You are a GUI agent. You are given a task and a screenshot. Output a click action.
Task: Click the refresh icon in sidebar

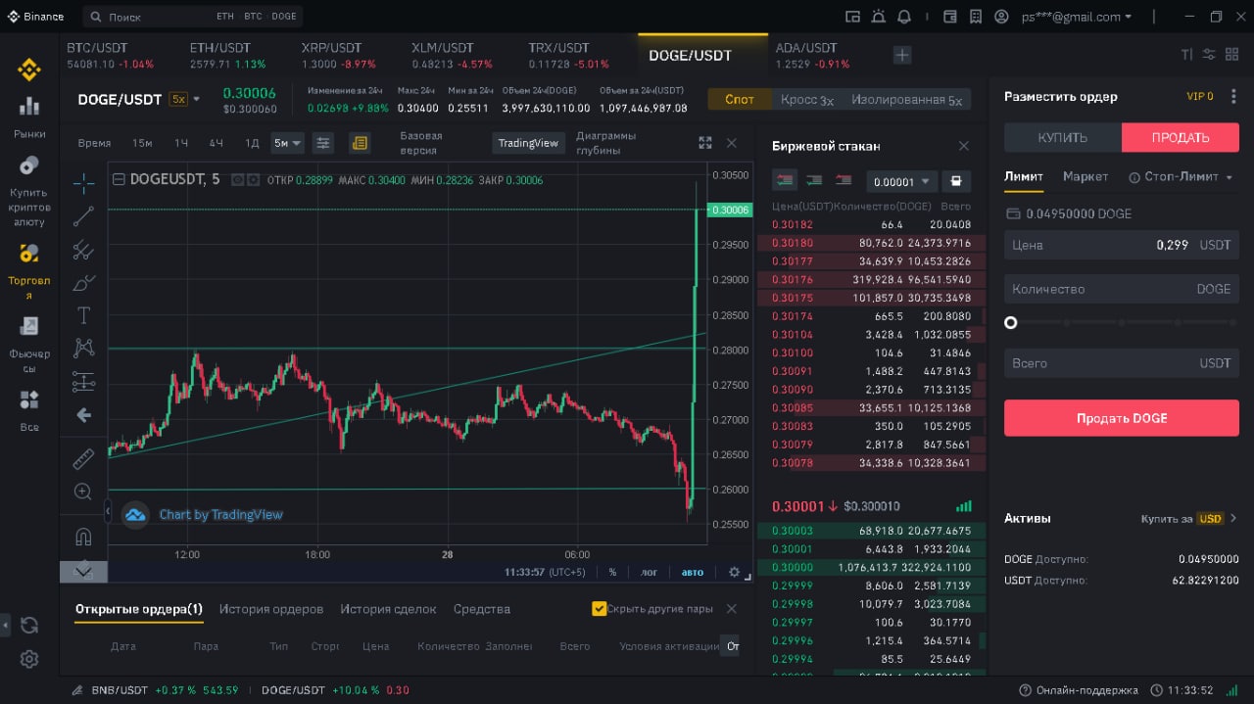coord(29,625)
